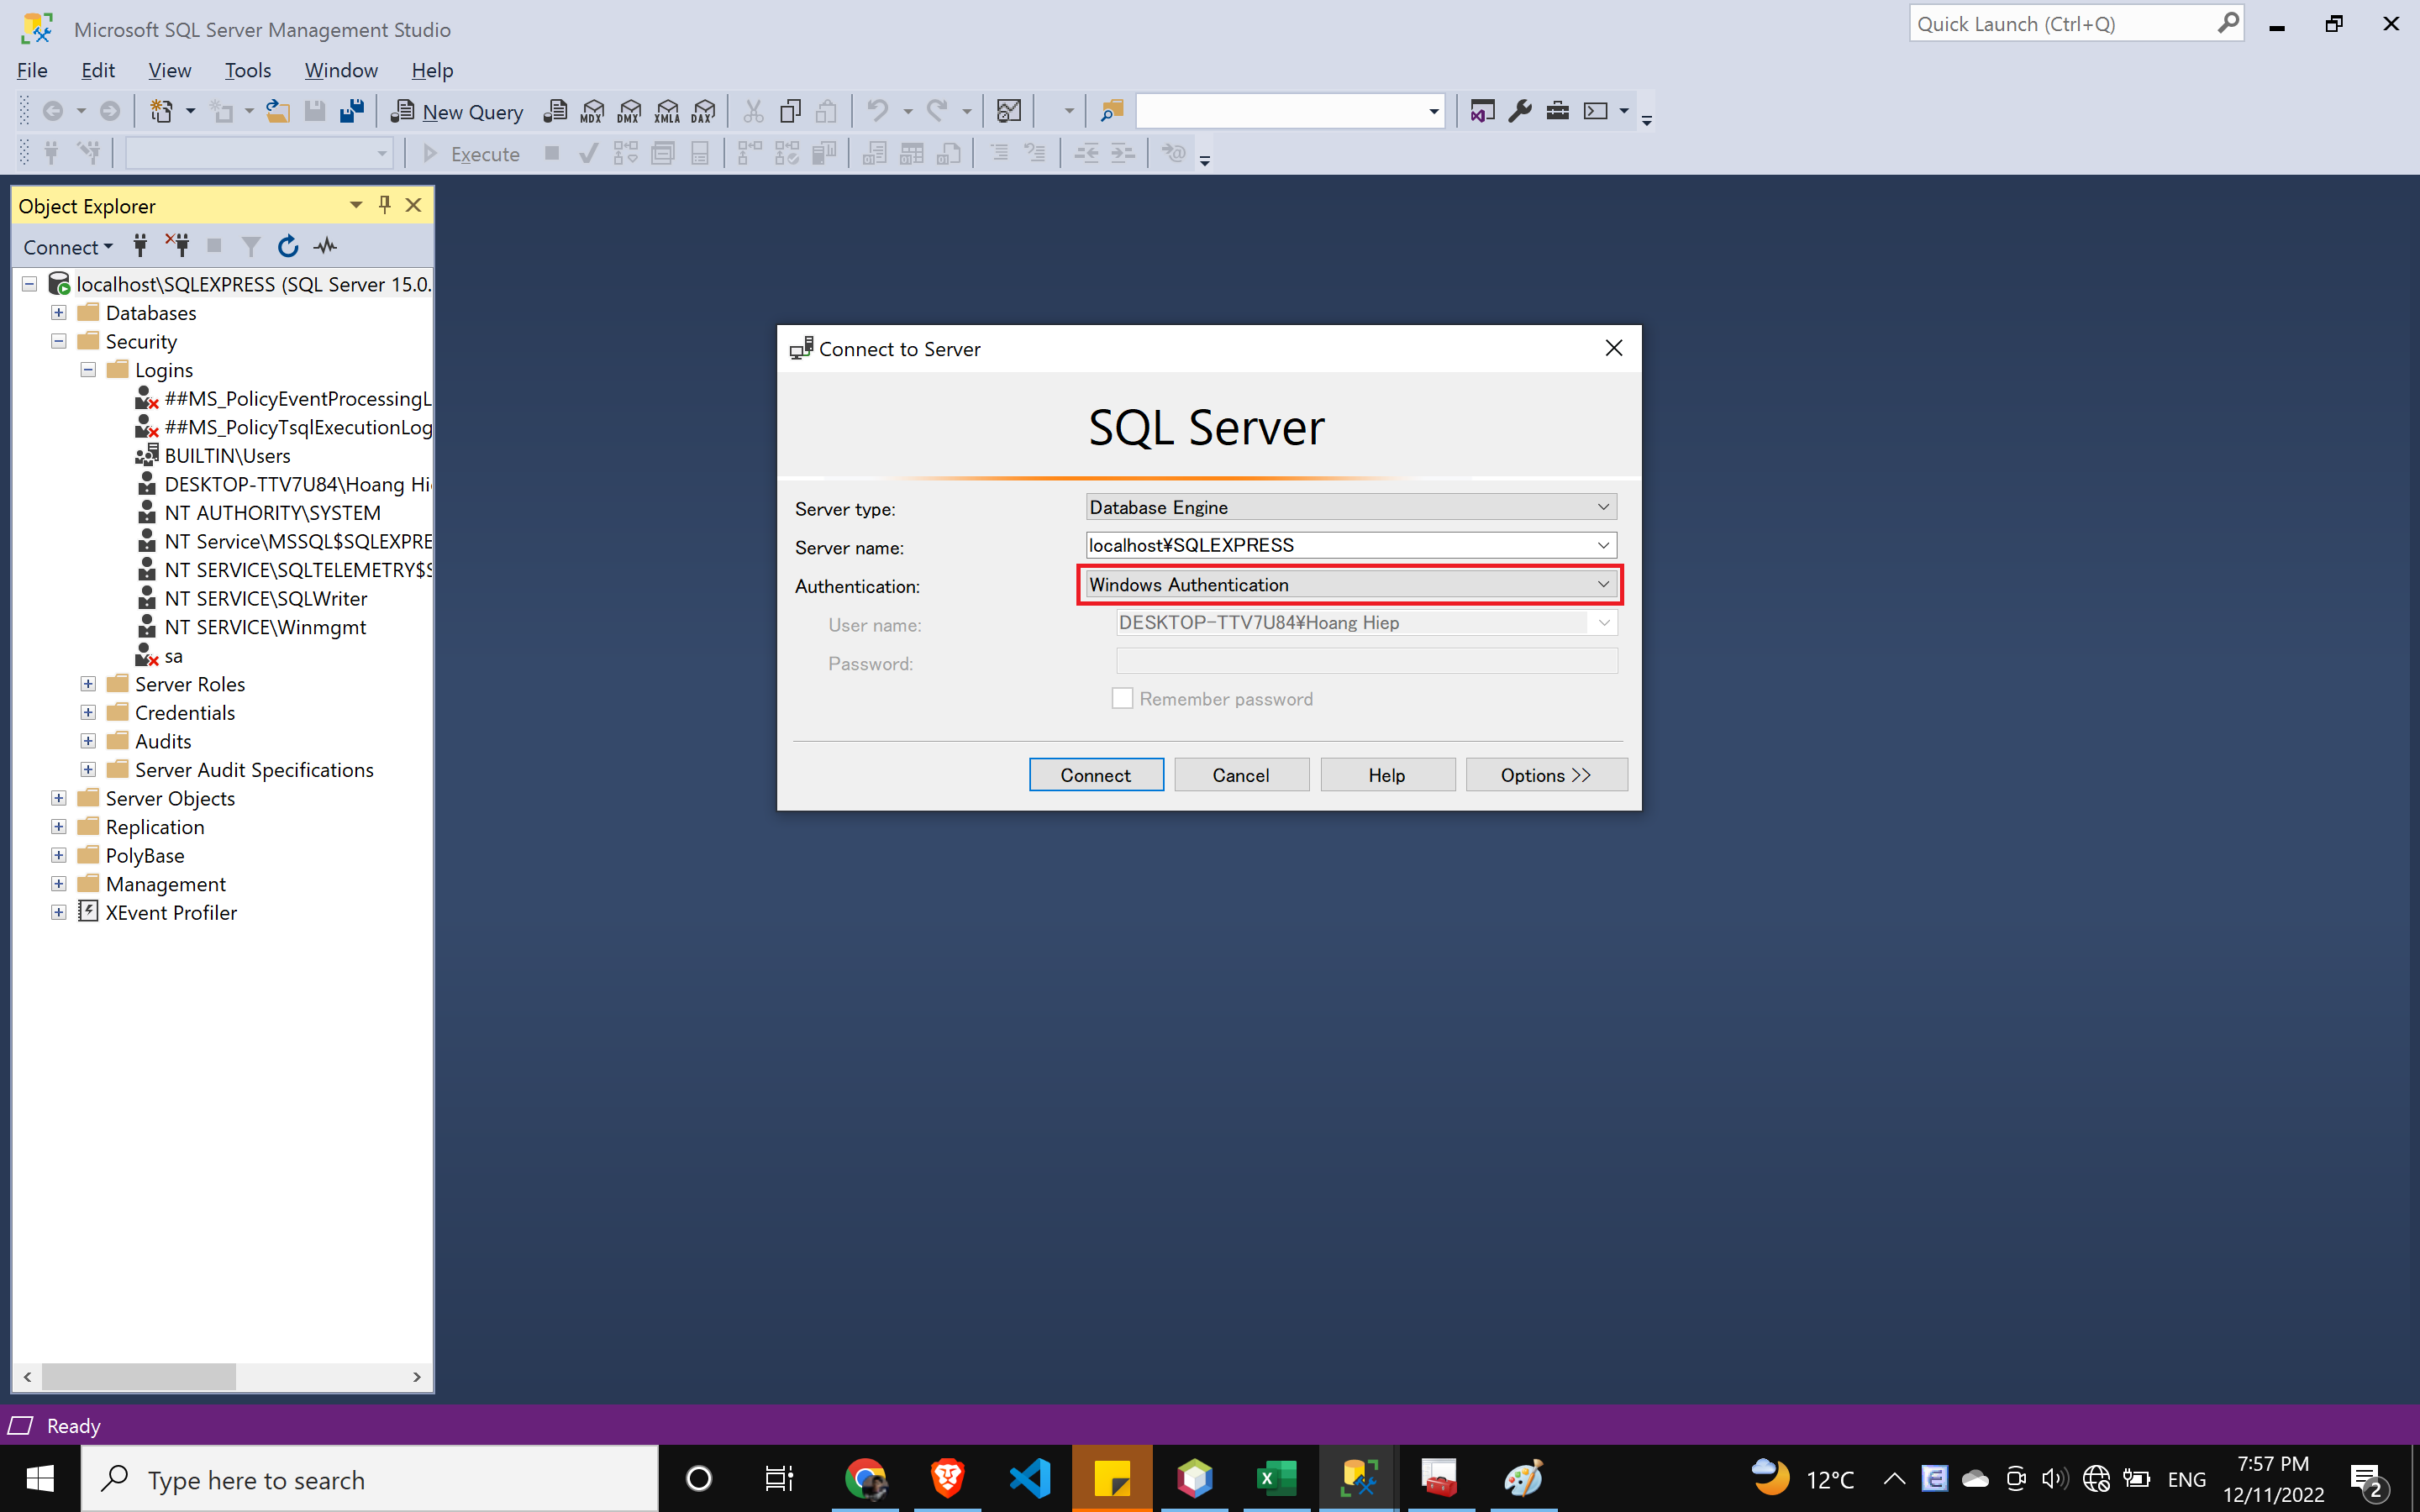
Task: Click the Disconnect icon in Object Explorer
Action: 178,246
